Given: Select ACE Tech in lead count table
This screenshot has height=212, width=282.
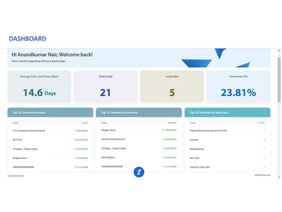Looking at the screenshot, I should point(227,158).
